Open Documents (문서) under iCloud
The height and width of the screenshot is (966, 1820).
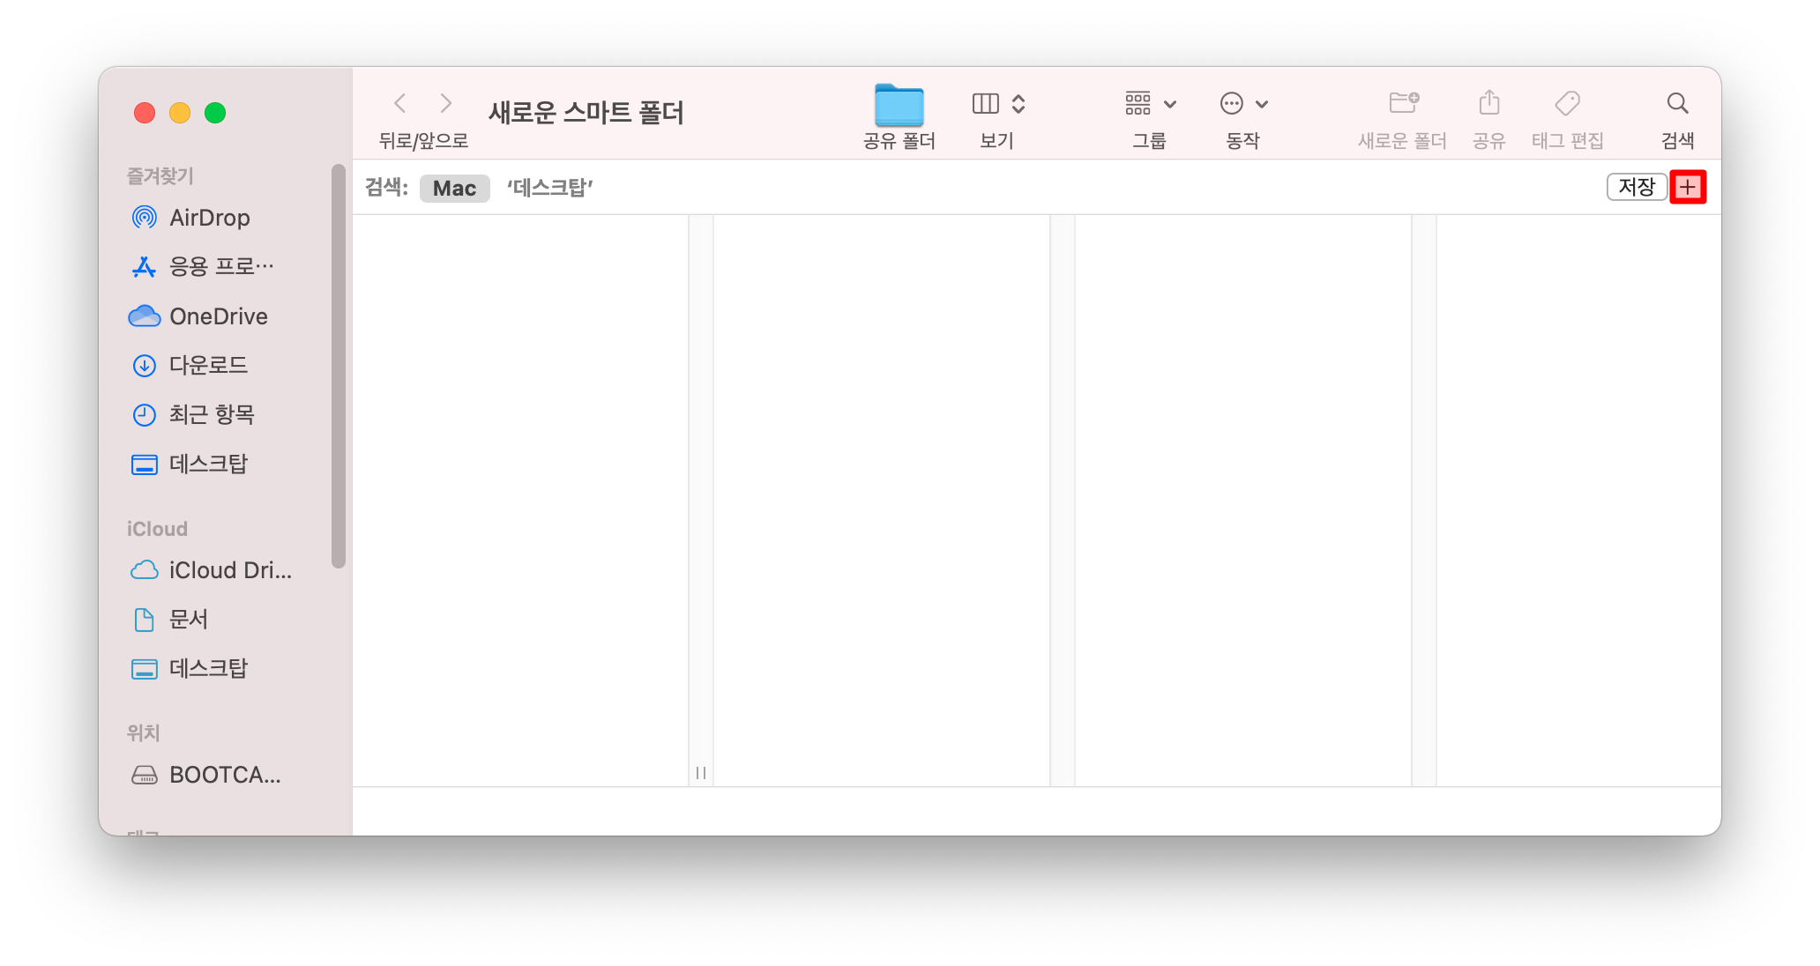(x=188, y=620)
